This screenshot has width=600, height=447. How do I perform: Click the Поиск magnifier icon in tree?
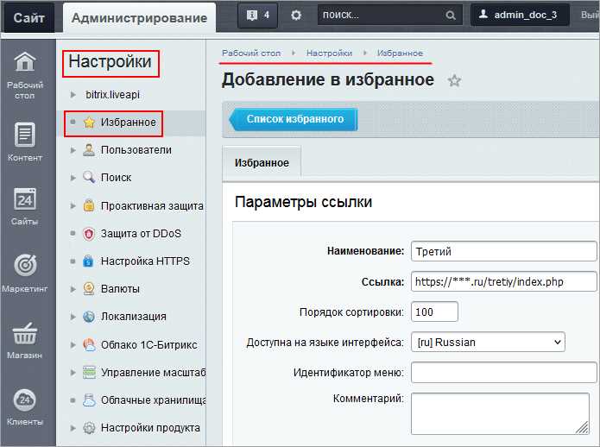(x=89, y=178)
